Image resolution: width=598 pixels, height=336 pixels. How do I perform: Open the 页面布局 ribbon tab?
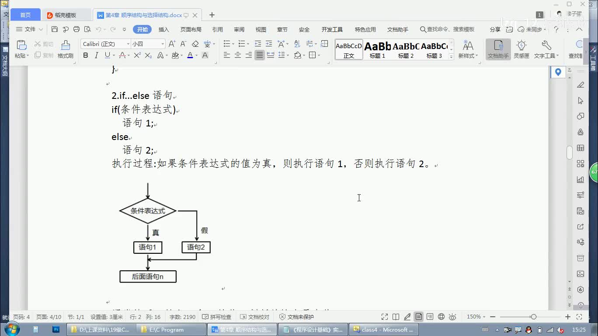(x=191, y=29)
